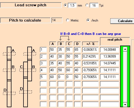Click the +/- % column header
The width and height of the screenshot is (134, 108).
90,44
